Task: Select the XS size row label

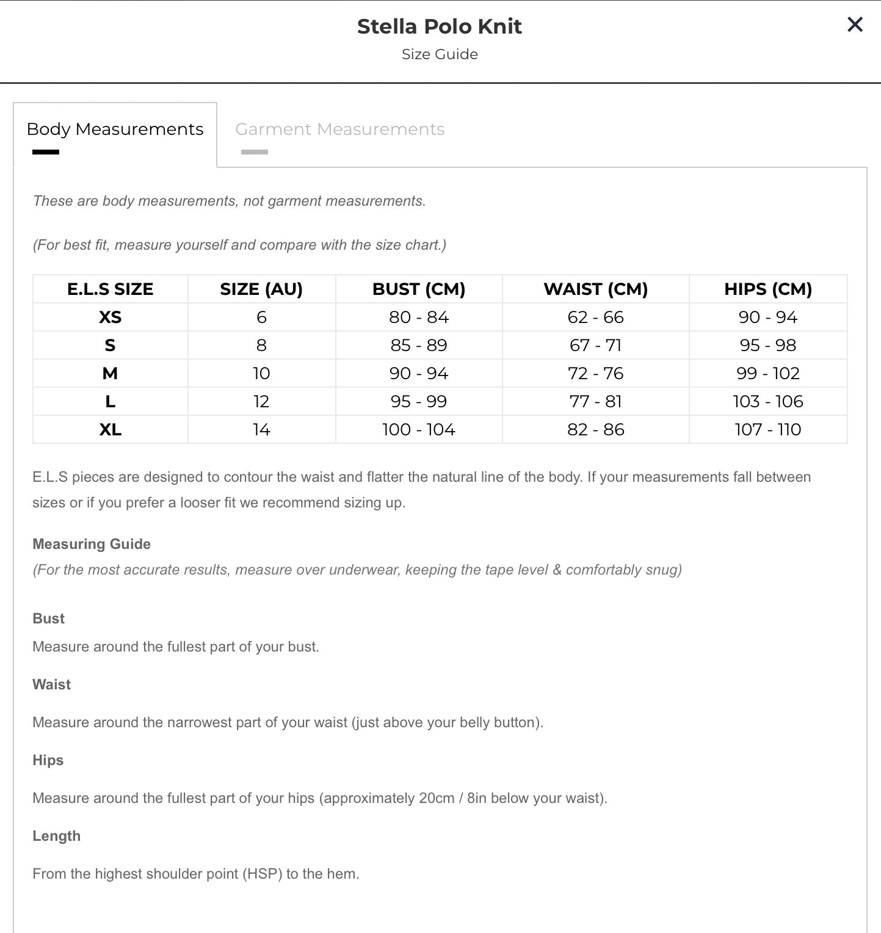Action: (110, 318)
